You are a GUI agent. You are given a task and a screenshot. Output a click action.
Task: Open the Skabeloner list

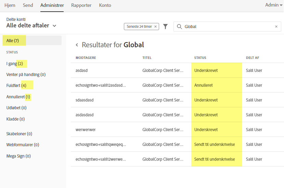click(x=19, y=134)
